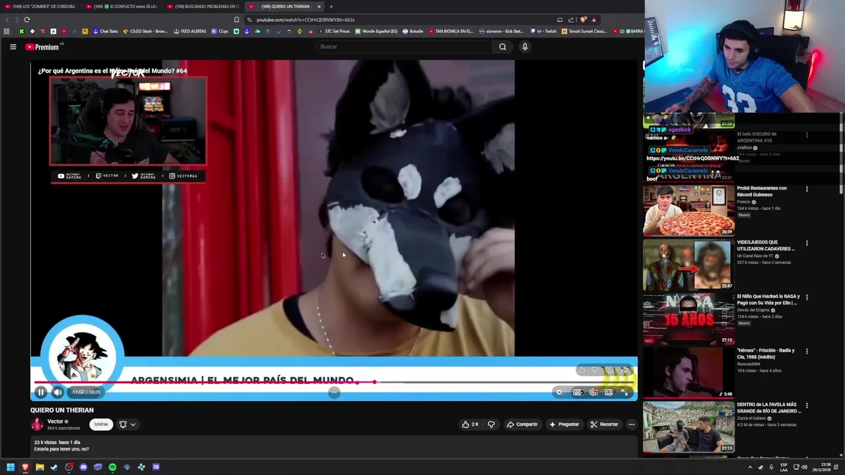Open options menu for Dentro de la Favela video

click(807, 406)
